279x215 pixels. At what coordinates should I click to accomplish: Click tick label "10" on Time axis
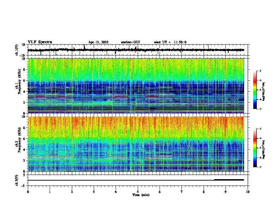pyautogui.click(x=248, y=192)
